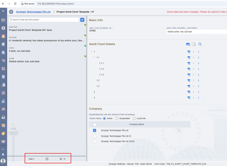Toggle the switch on Synergix Technologies Pte Ltd row

pyautogui.click(x=177, y=130)
